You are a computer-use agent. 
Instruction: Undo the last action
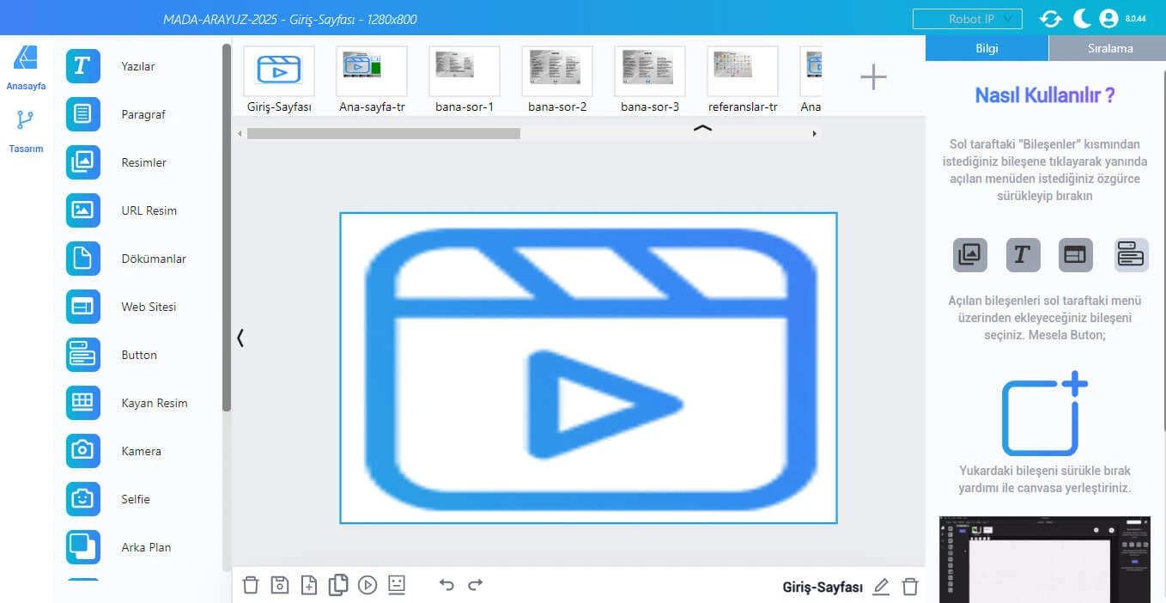[446, 585]
